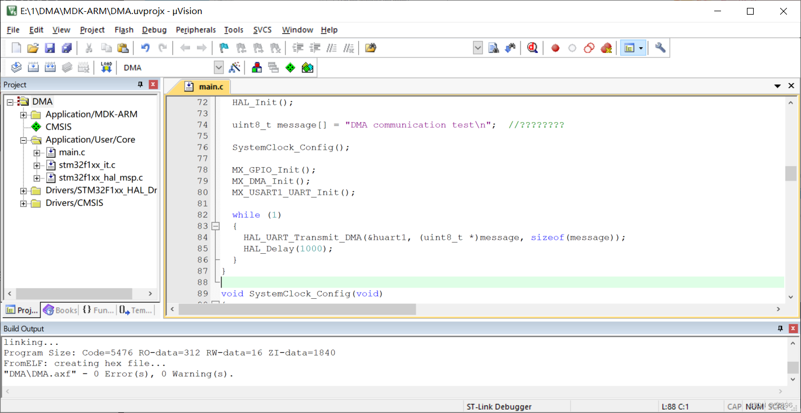Open Manage Project Items colored blocks icon
Viewport: 801px width, 413px height.
pyautogui.click(x=257, y=68)
